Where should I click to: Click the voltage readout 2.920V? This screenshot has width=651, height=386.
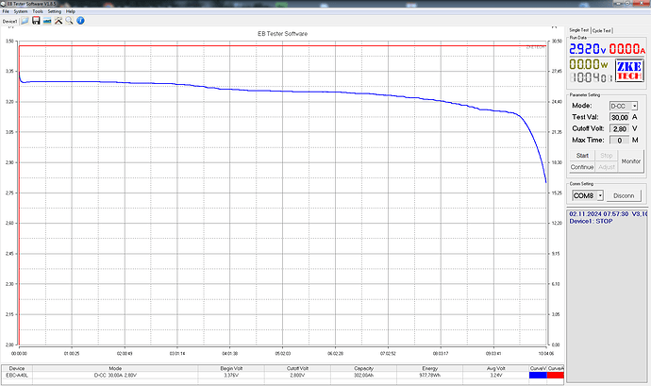pyautogui.click(x=588, y=49)
